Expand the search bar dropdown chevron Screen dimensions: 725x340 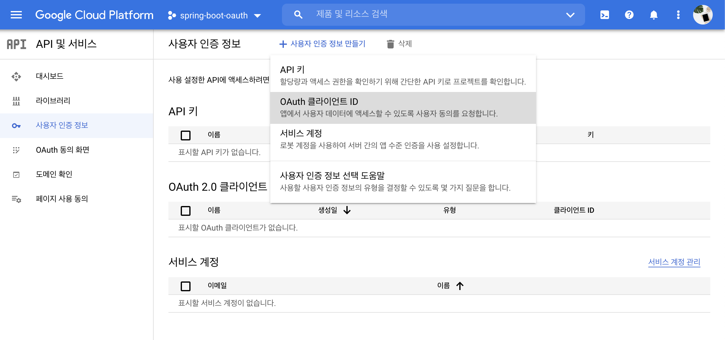coord(570,15)
